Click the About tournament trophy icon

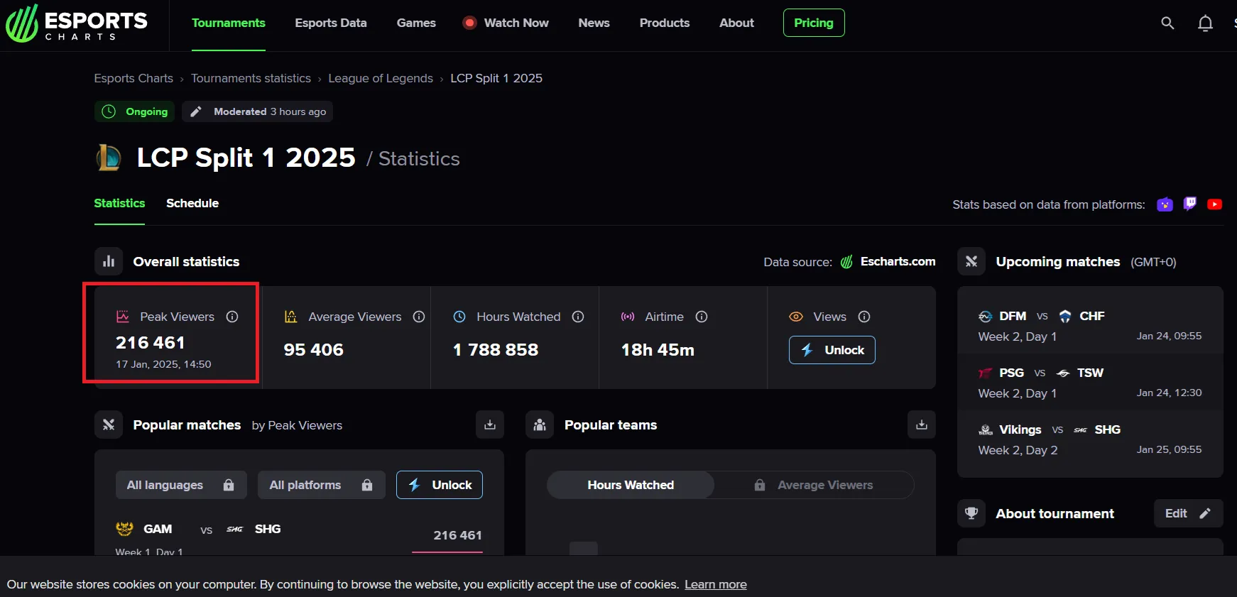click(x=971, y=513)
